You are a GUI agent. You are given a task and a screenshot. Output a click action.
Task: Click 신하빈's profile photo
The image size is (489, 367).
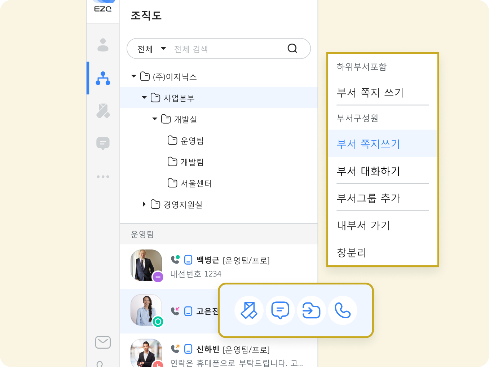point(146,353)
